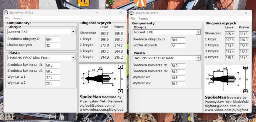Click Wymiar w1 field showing 37.5
256x122 pixels.
(x=53, y=77)
